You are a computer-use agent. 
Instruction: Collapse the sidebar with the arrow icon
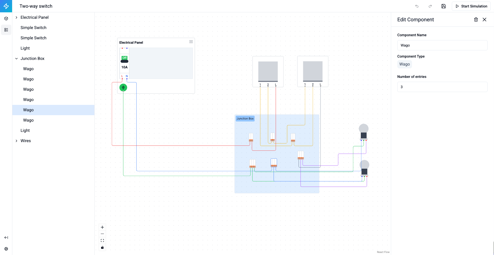pyautogui.click(x=6, y=238)
